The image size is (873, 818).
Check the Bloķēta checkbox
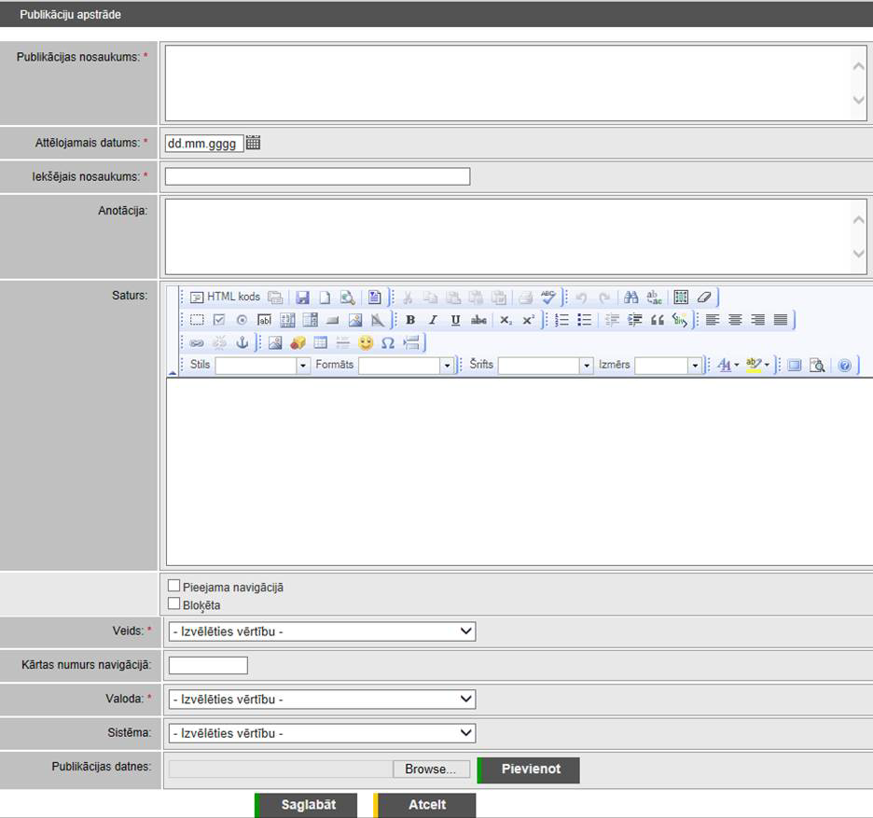coord(173,603)
